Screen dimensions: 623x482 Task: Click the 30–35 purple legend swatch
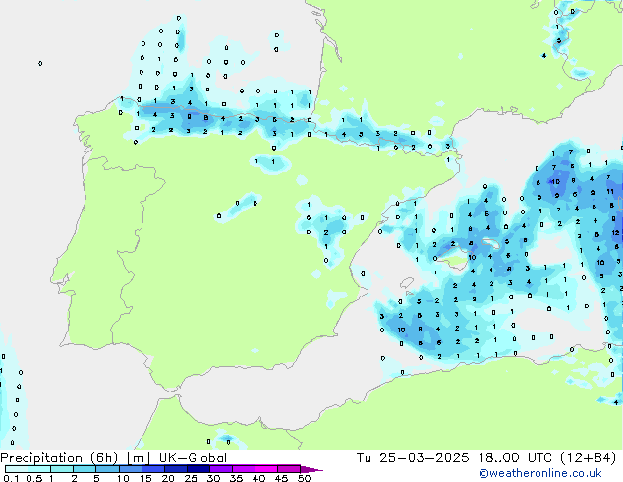(x=220, y=469)
